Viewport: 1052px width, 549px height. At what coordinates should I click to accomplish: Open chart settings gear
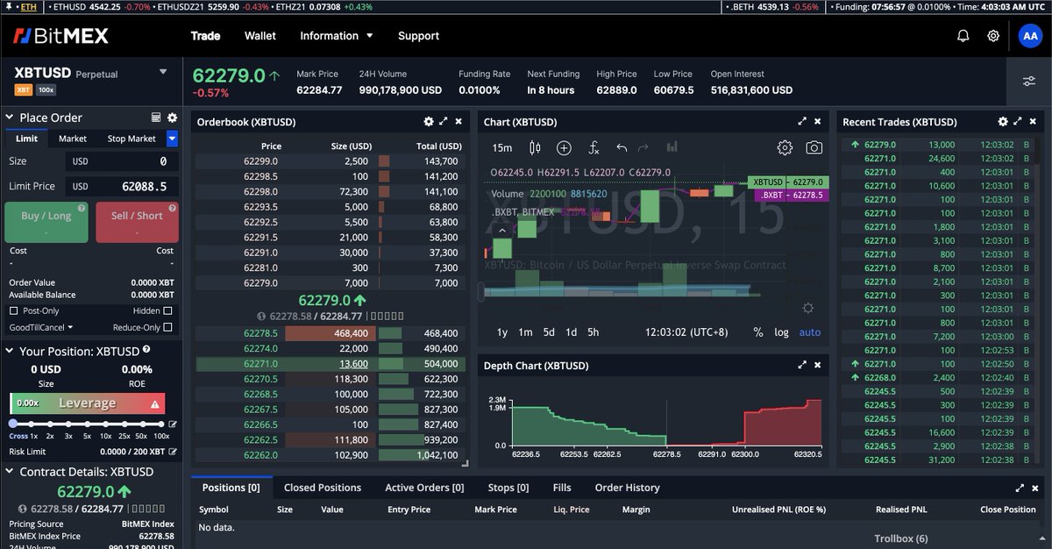tap(785, 148)
